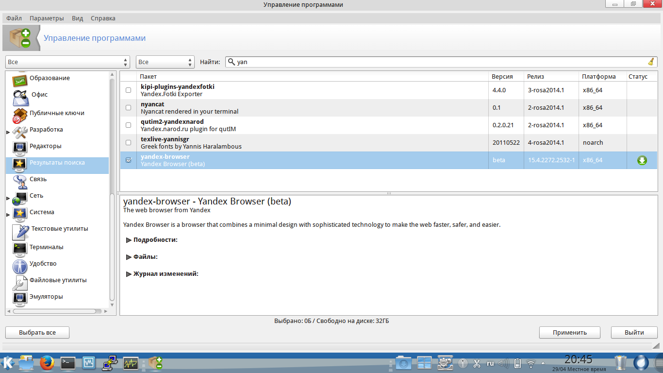
Task: Open the file manager from the taskbar
Action: (26, 363)
